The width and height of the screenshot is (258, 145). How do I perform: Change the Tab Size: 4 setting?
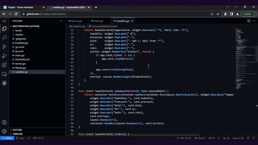click(x=200, y=138)
